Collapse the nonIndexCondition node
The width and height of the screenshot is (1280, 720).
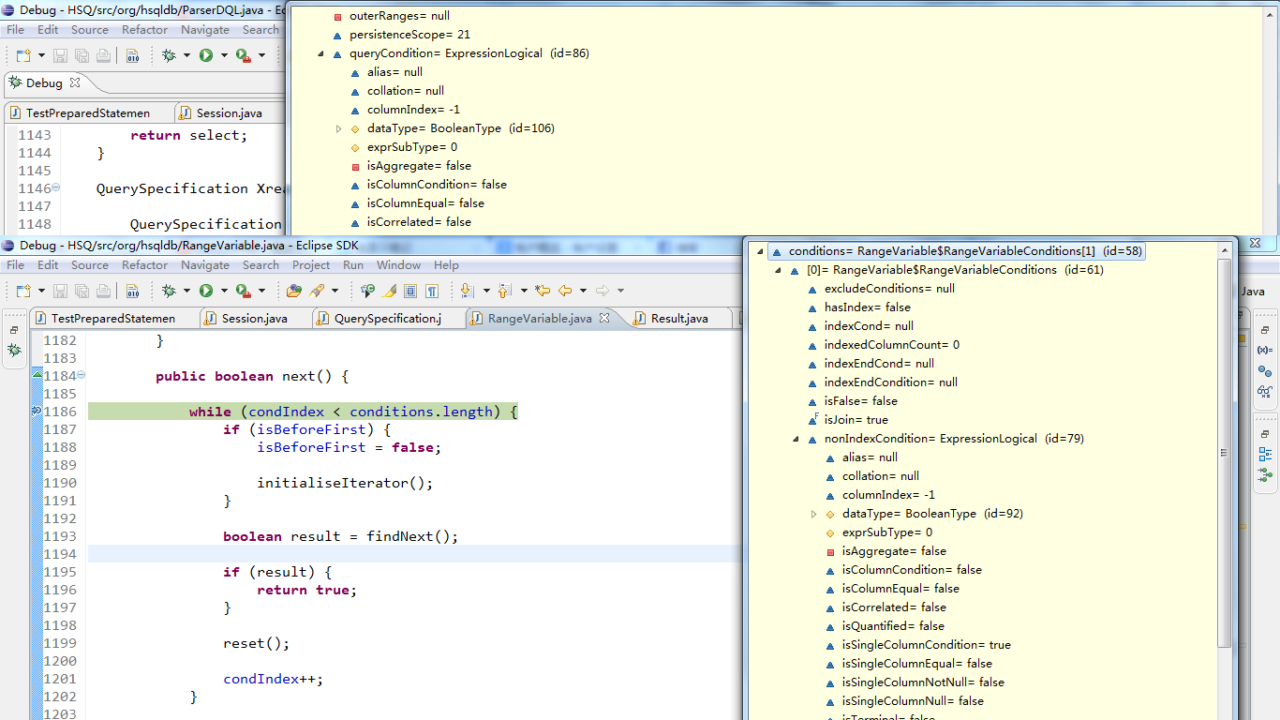coord(796,439)
